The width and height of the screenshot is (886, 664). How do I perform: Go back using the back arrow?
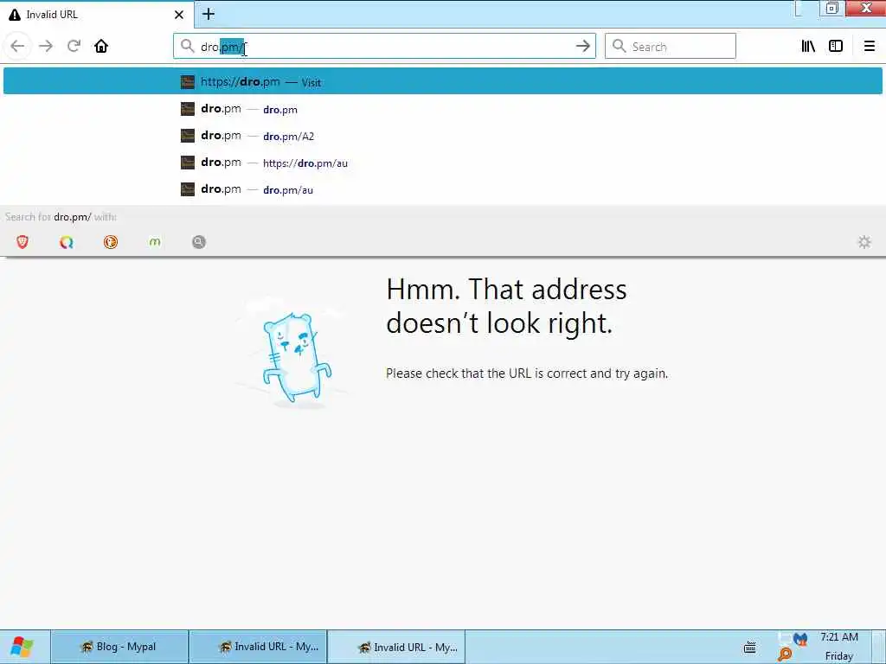coord(17,47)
